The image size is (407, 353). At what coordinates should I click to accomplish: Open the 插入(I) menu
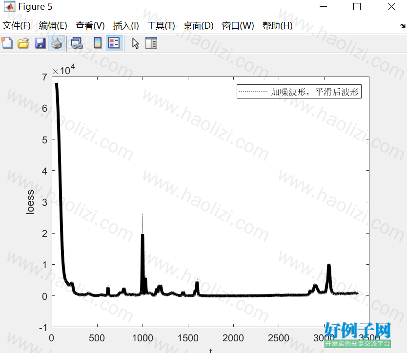[126, 26]
